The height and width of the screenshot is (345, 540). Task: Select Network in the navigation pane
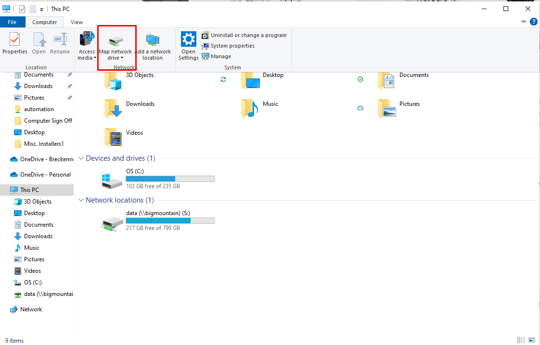[30, 309]
